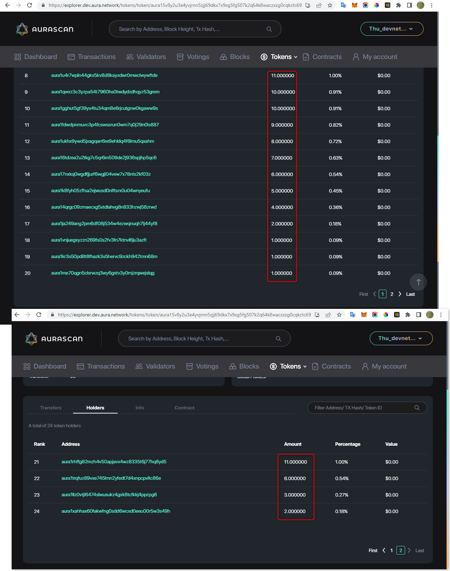Go to page 1 in the bottom window pagination
450x571 pixels.
[392, 550]
